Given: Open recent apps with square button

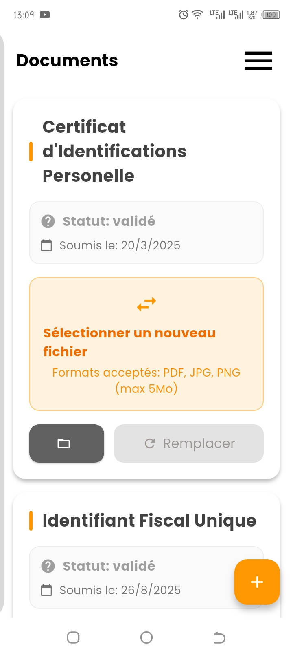Looking at the screenshot, I should [73, 637].
